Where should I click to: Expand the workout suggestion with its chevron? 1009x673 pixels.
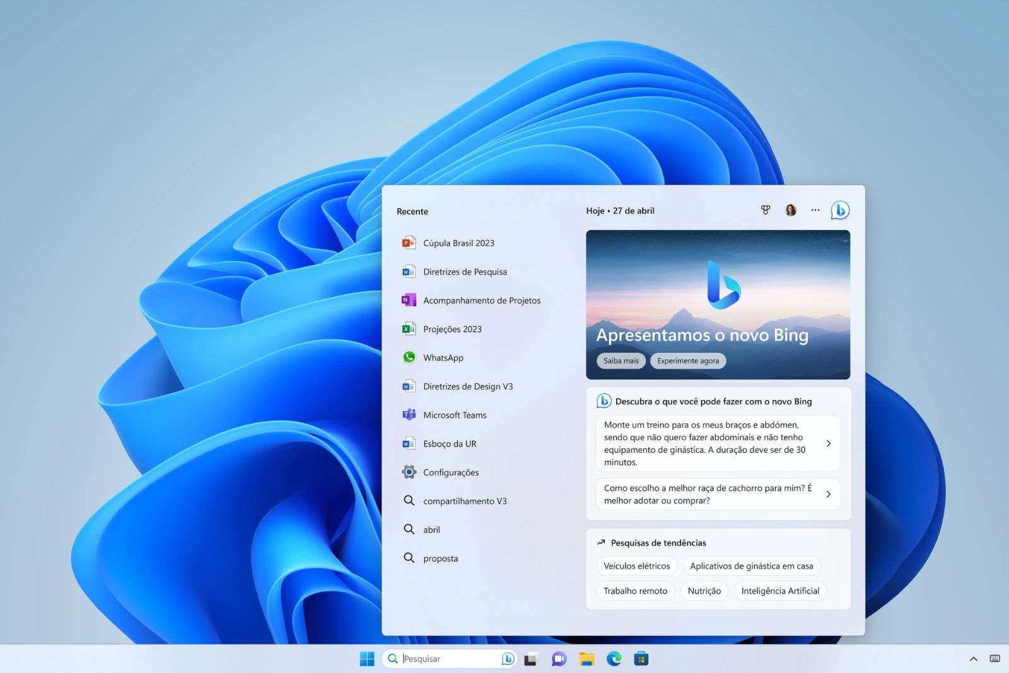coord(828,443)
